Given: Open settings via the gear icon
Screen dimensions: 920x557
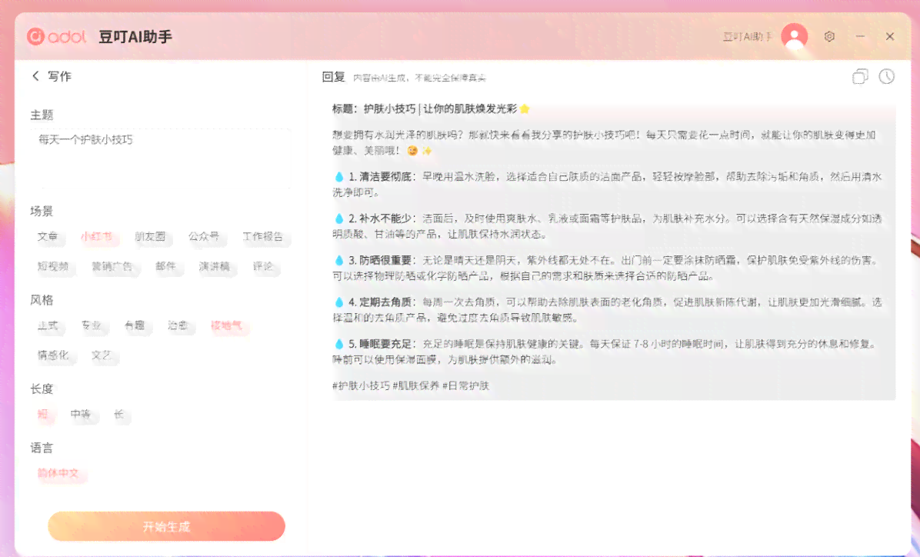Looking at the screenshot, I should pos(829,36).
